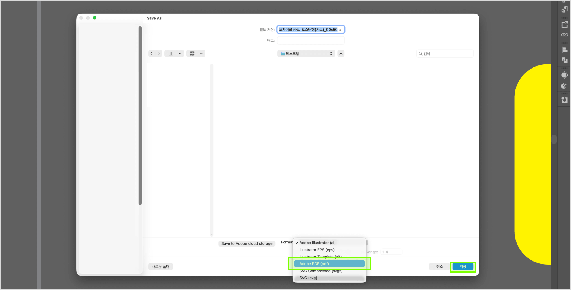Collapse dialog with the chevron-up button
Viewport: 571px width, 290px height.
pos(341,54)
